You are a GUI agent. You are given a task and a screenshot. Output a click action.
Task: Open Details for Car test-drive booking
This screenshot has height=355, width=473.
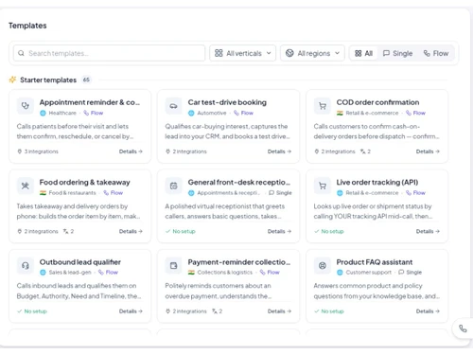pyautogui.click(x=279, y=151)
